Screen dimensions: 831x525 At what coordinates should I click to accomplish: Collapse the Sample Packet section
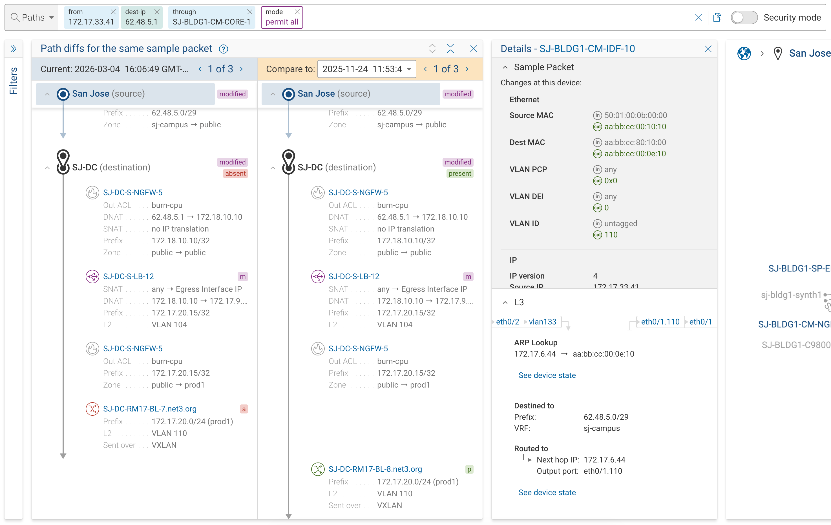(505, 67)
